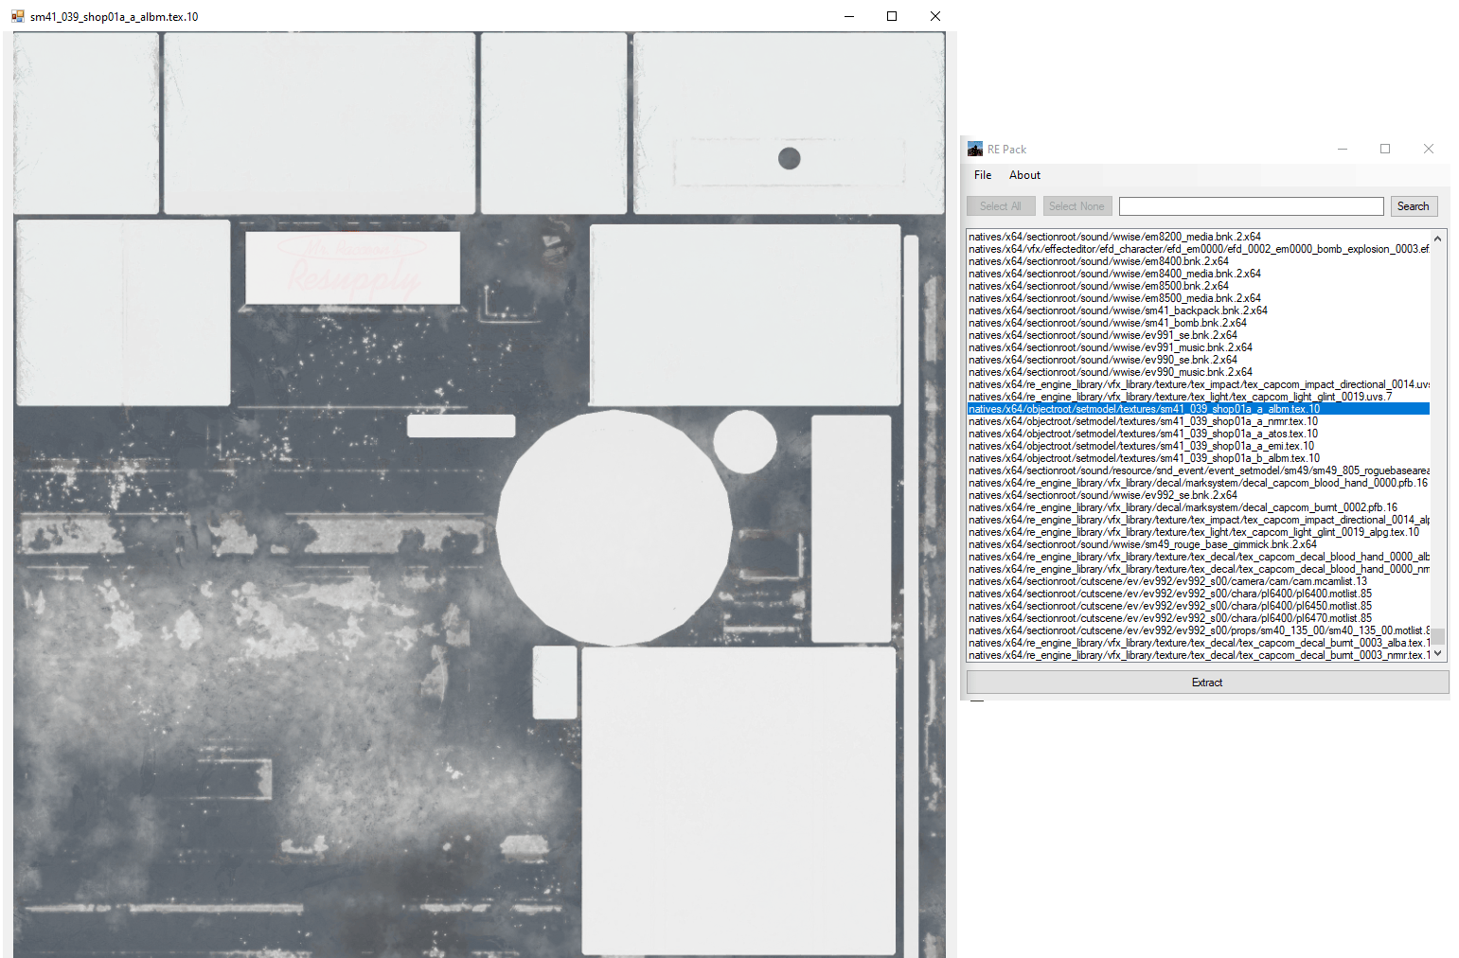Click the Select All button
Viewport: 1459px width, 958px height.
pyautogui.click(x=1001, y=206)
